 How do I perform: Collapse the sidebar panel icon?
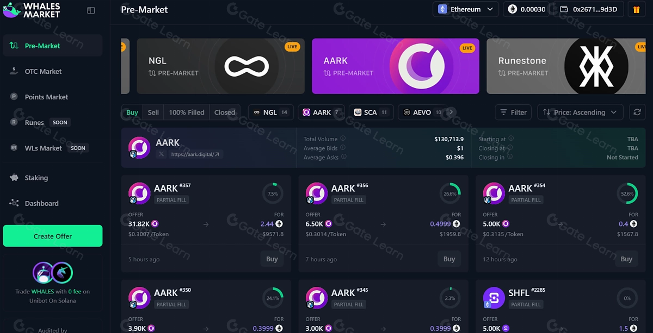click(x=91, y=10)
